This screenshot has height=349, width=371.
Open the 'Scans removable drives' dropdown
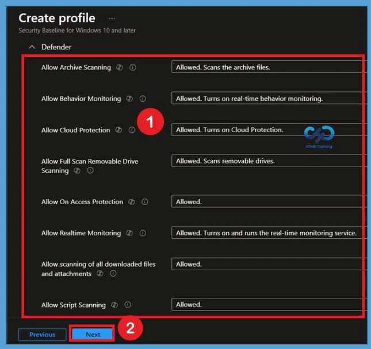[269, 161]
